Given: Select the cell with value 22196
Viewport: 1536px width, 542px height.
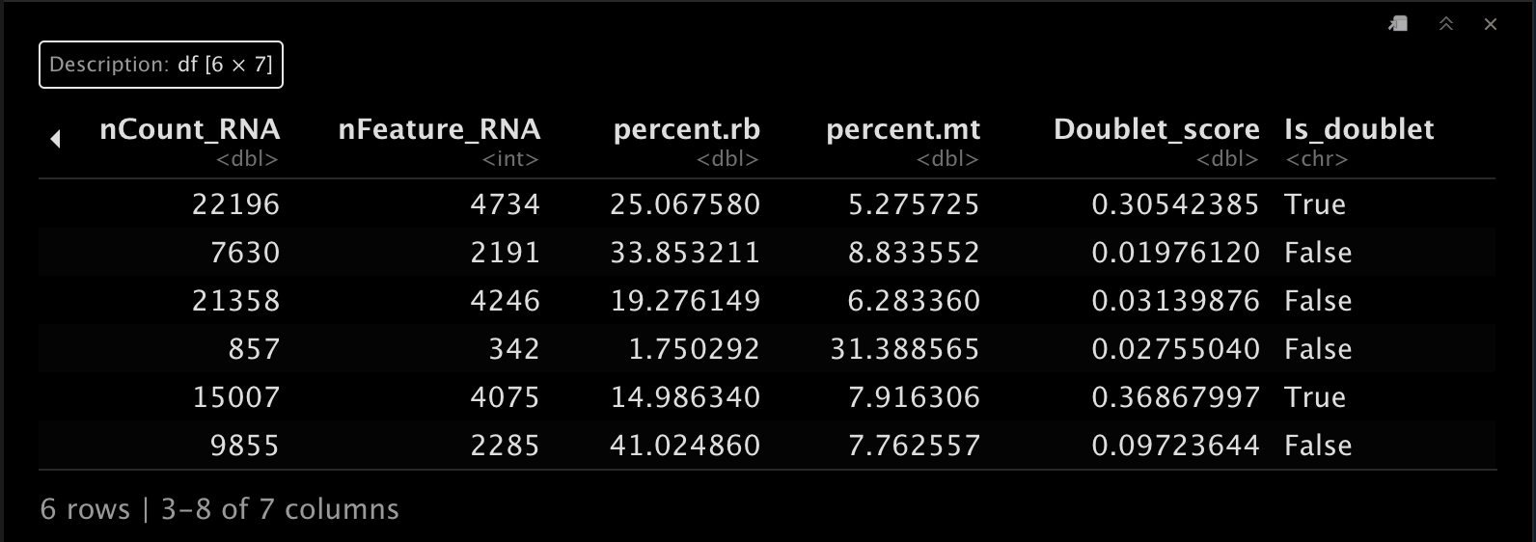Looking at the screenshot, I should [x=235, y=204].
